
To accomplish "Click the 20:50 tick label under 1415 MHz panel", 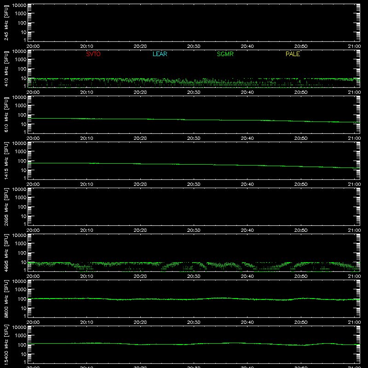I will pyautogui.click(x=301, y=184).
